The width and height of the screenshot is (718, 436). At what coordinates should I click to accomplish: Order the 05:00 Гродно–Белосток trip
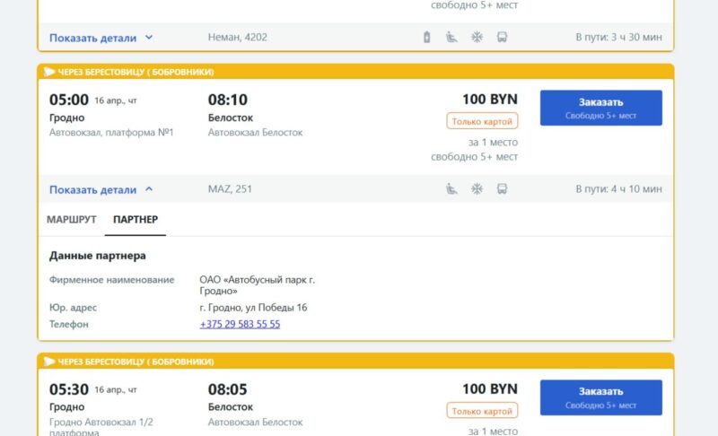click(x=600, y=108)
